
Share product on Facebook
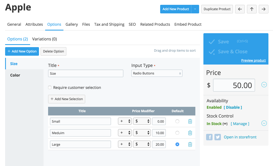tap(209, 137)
